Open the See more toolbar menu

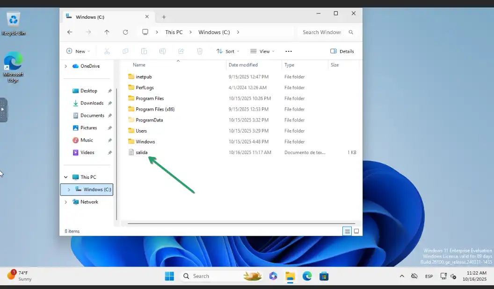click(x=289, y=51)
